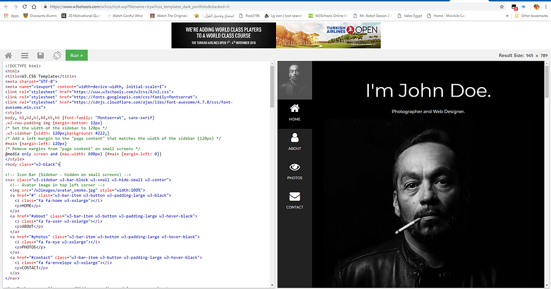Open the hamburger menu in the editor toolbar
The image size is (551, 289).
(25, 55)
